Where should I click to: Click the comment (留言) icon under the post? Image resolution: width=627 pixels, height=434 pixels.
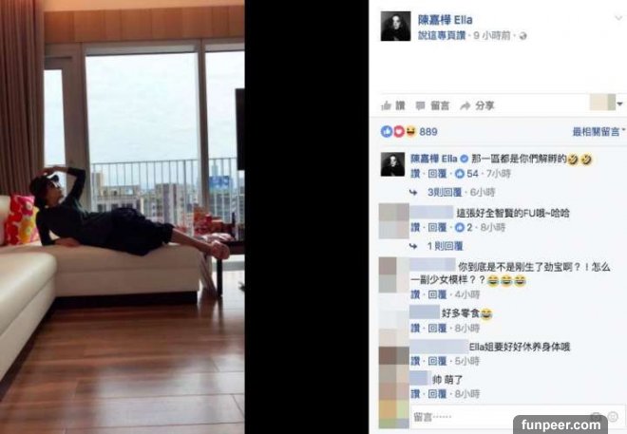click(420, 105)
